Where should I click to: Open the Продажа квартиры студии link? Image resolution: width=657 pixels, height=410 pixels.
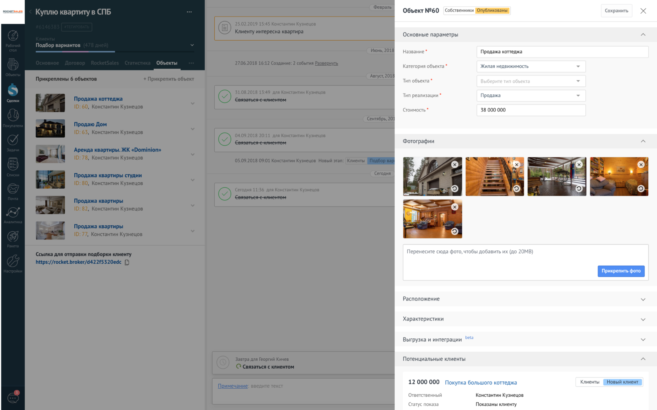[108, 175]
